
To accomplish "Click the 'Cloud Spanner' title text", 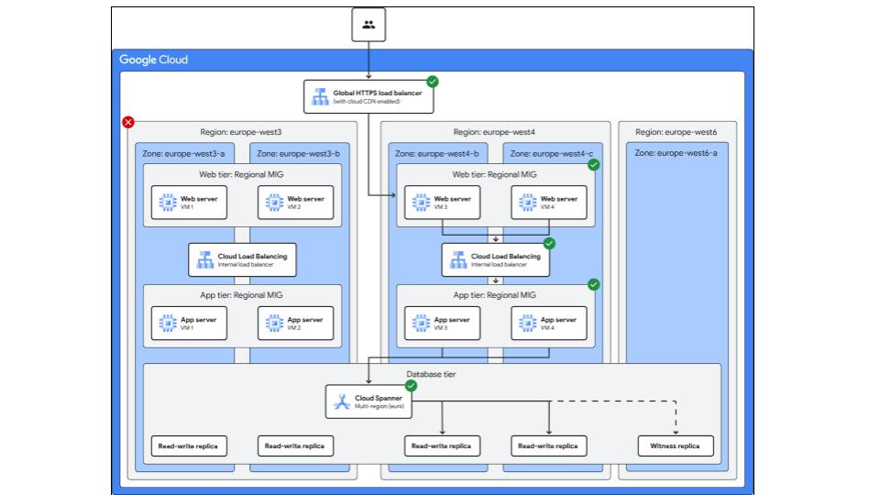I will (379, 398).
